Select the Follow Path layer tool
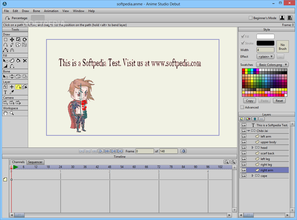This screenshot has width=297, height=220. [x=18, y=87]
